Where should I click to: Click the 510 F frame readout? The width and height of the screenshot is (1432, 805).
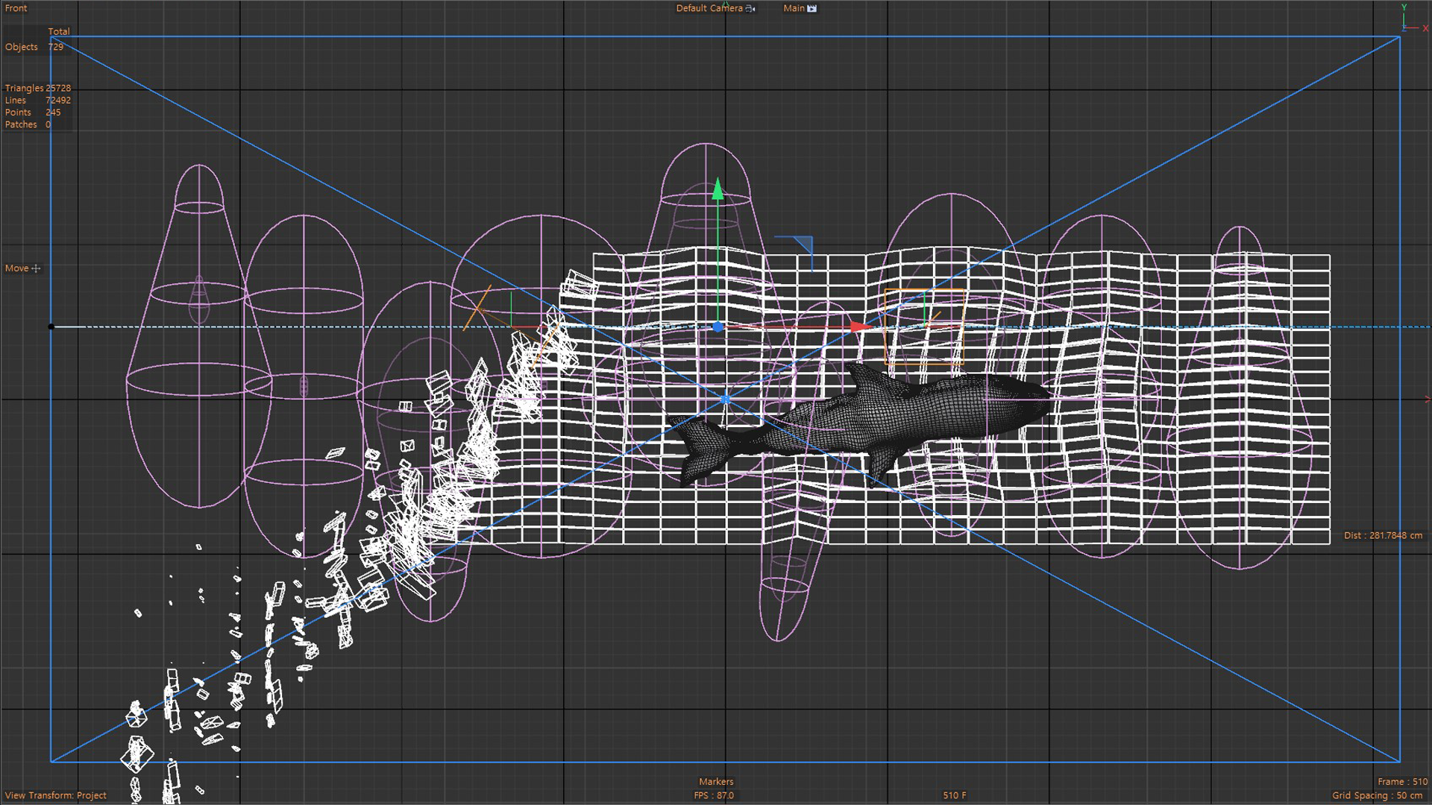pyautogui.click(x=954, y=795)
